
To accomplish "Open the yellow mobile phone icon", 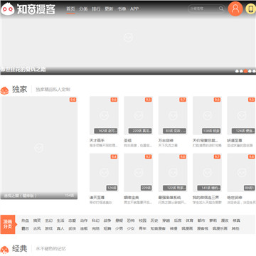I will coord(250,9).
